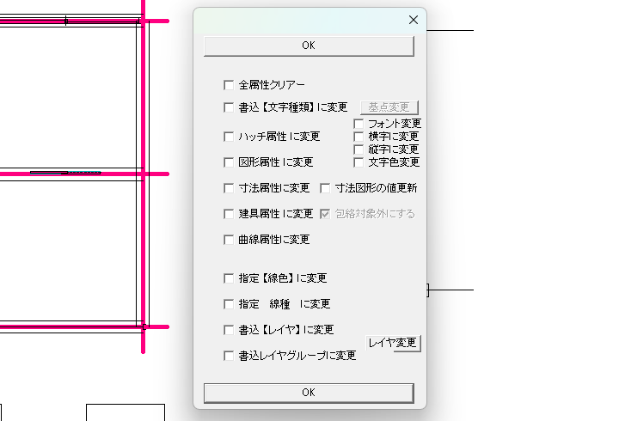Screen dimensions: 619x421
Task: Check 指定 線種 に変更 option
Action: coord(229,304)
